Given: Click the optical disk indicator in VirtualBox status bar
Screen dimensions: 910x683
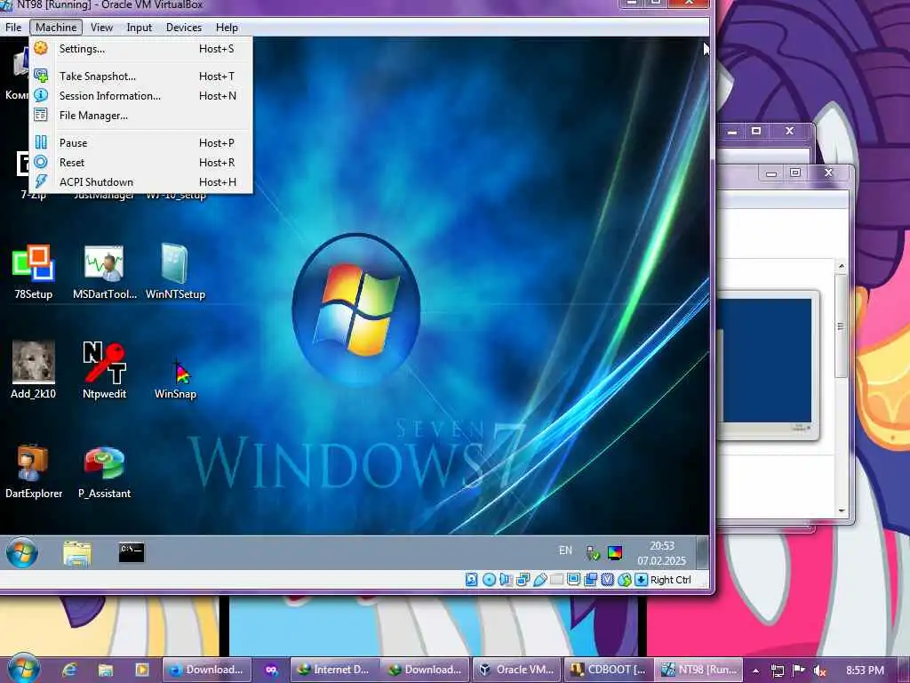Looking at the screenshot, I should (x=489, y=580).
